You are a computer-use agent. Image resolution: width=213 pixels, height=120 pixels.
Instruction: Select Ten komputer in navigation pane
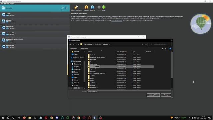pyautogui.click(x=76, y=61)
